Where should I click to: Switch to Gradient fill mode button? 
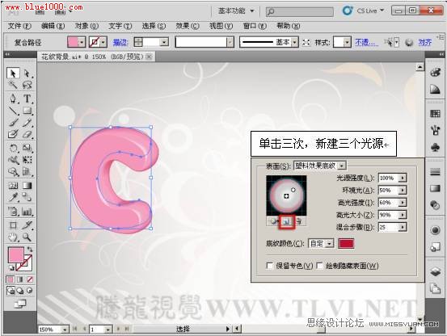click(20, 279)
